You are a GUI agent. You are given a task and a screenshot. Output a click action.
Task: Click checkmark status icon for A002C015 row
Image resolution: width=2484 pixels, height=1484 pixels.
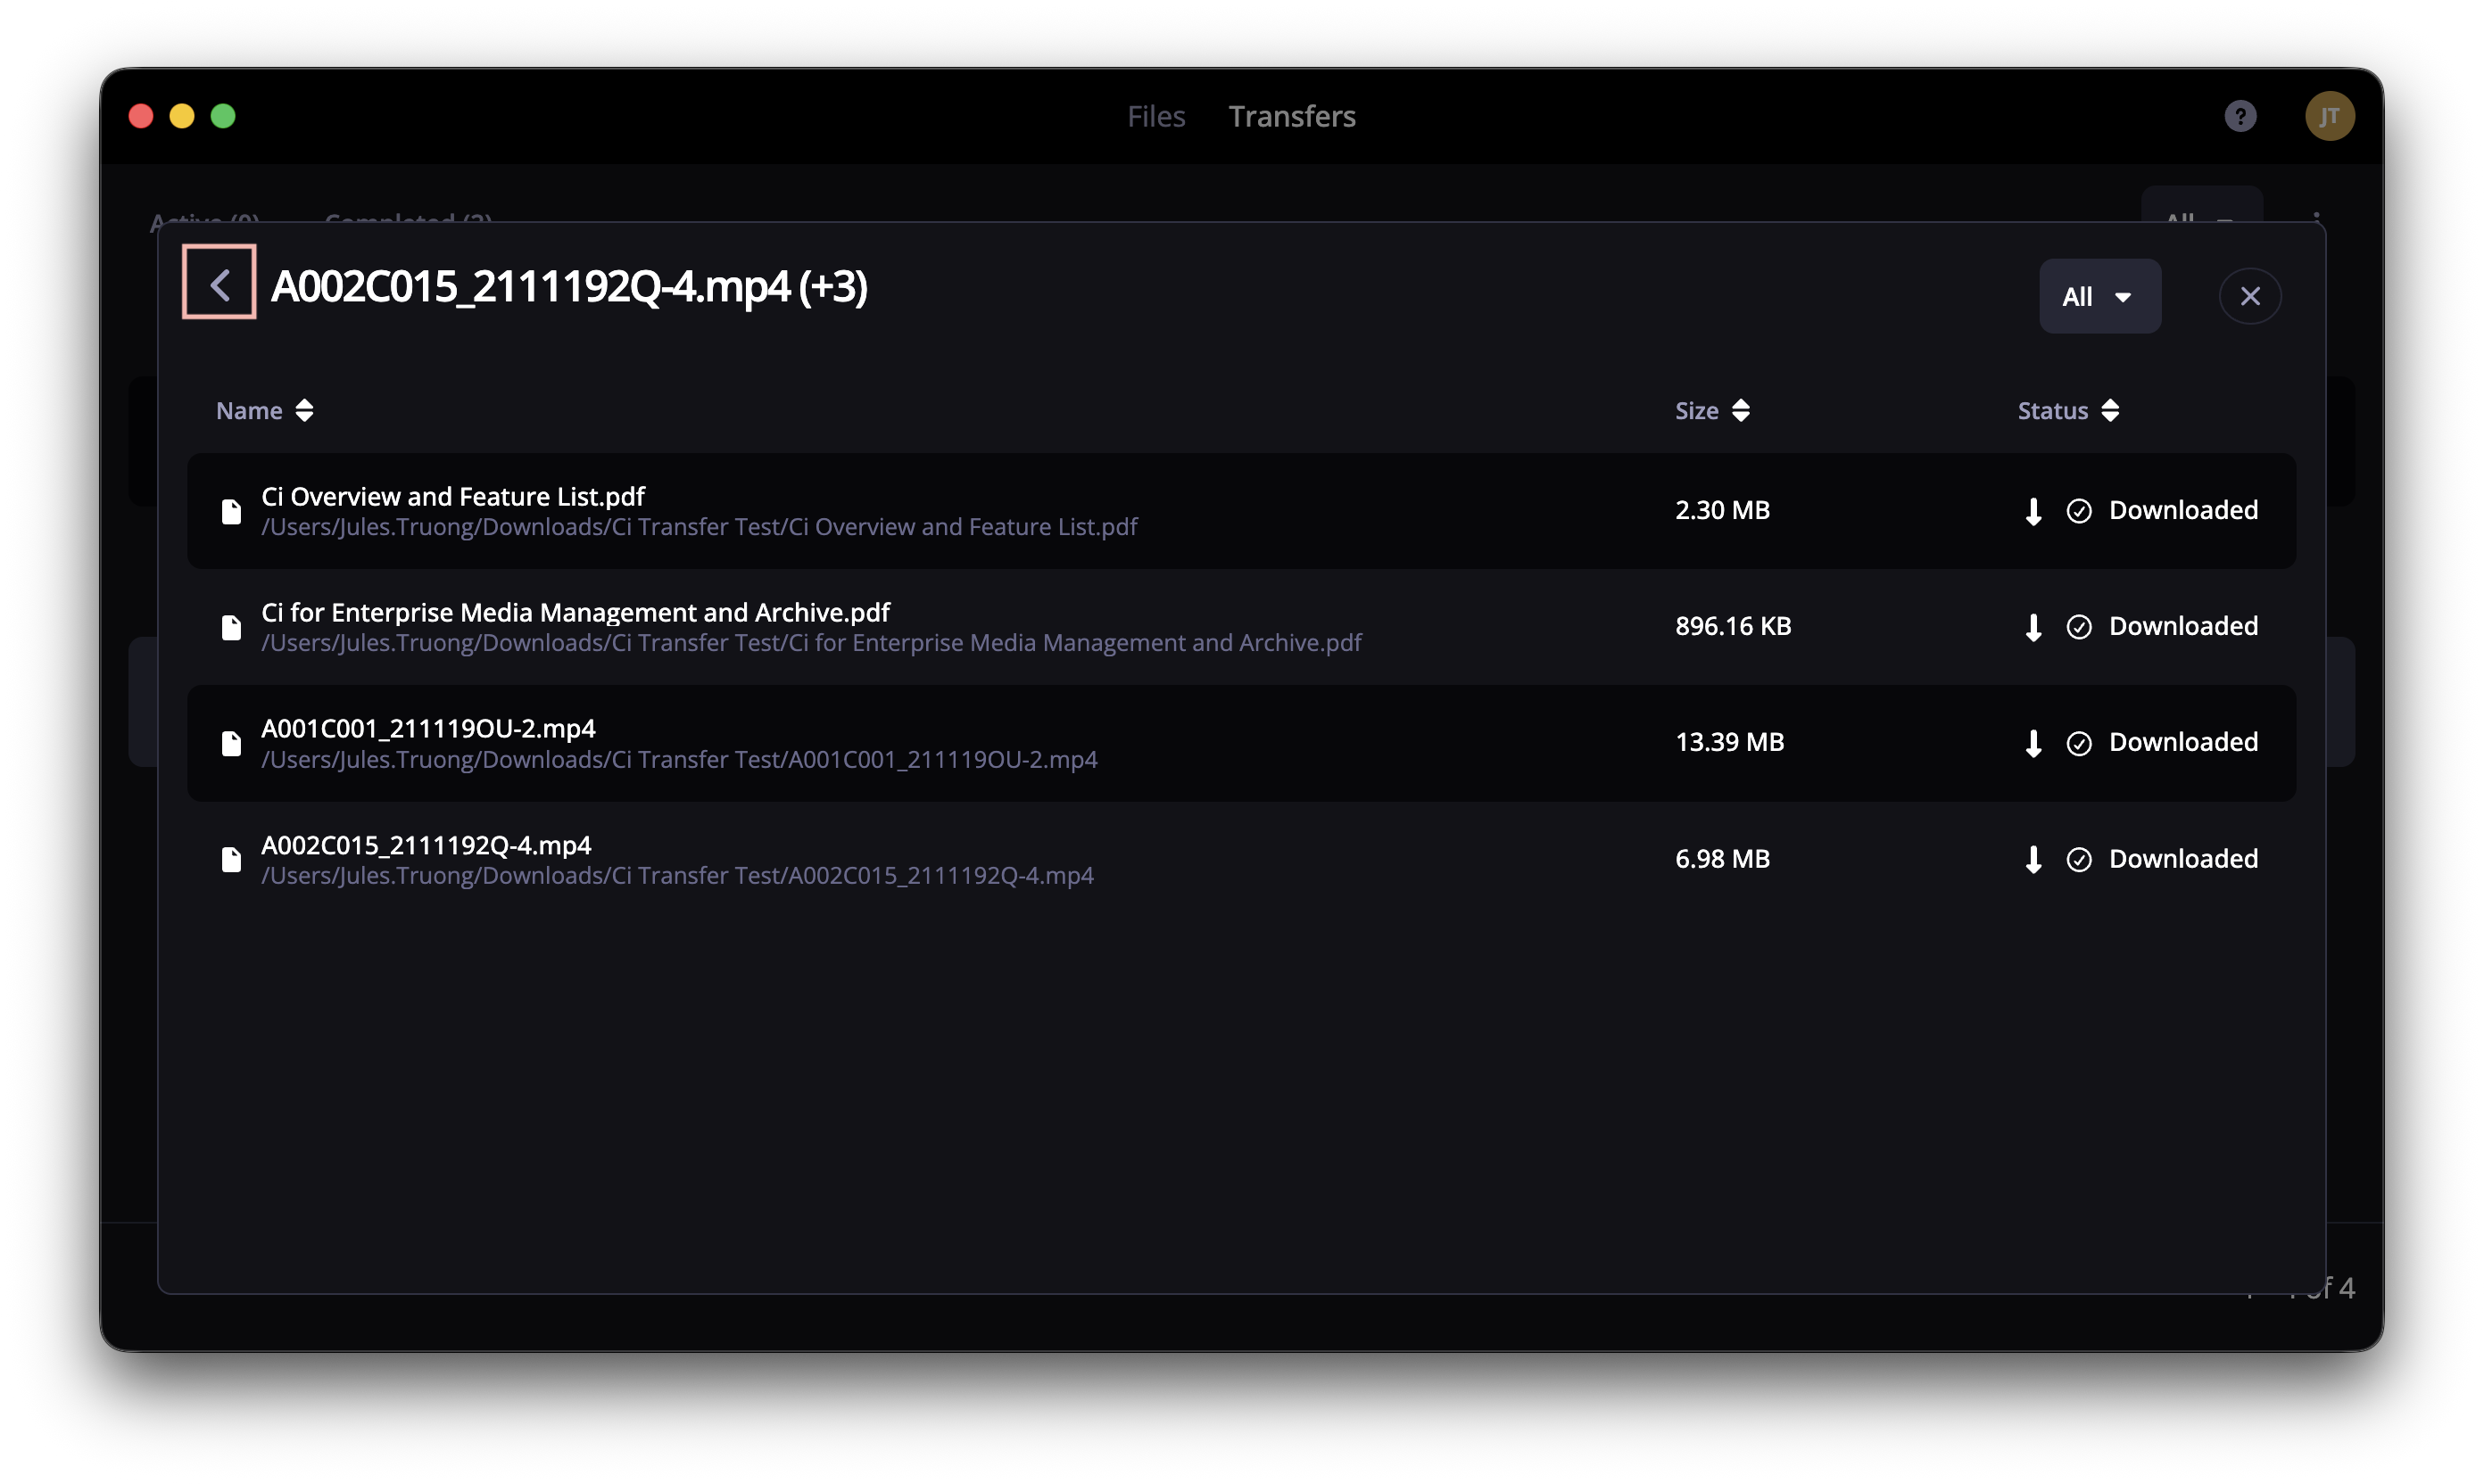coord(2078,860)
